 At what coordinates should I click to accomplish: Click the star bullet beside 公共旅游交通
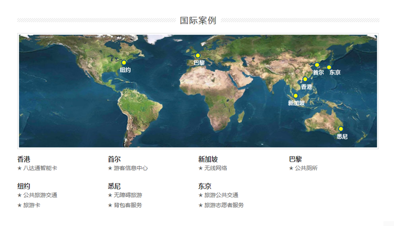tap(19, 195)
